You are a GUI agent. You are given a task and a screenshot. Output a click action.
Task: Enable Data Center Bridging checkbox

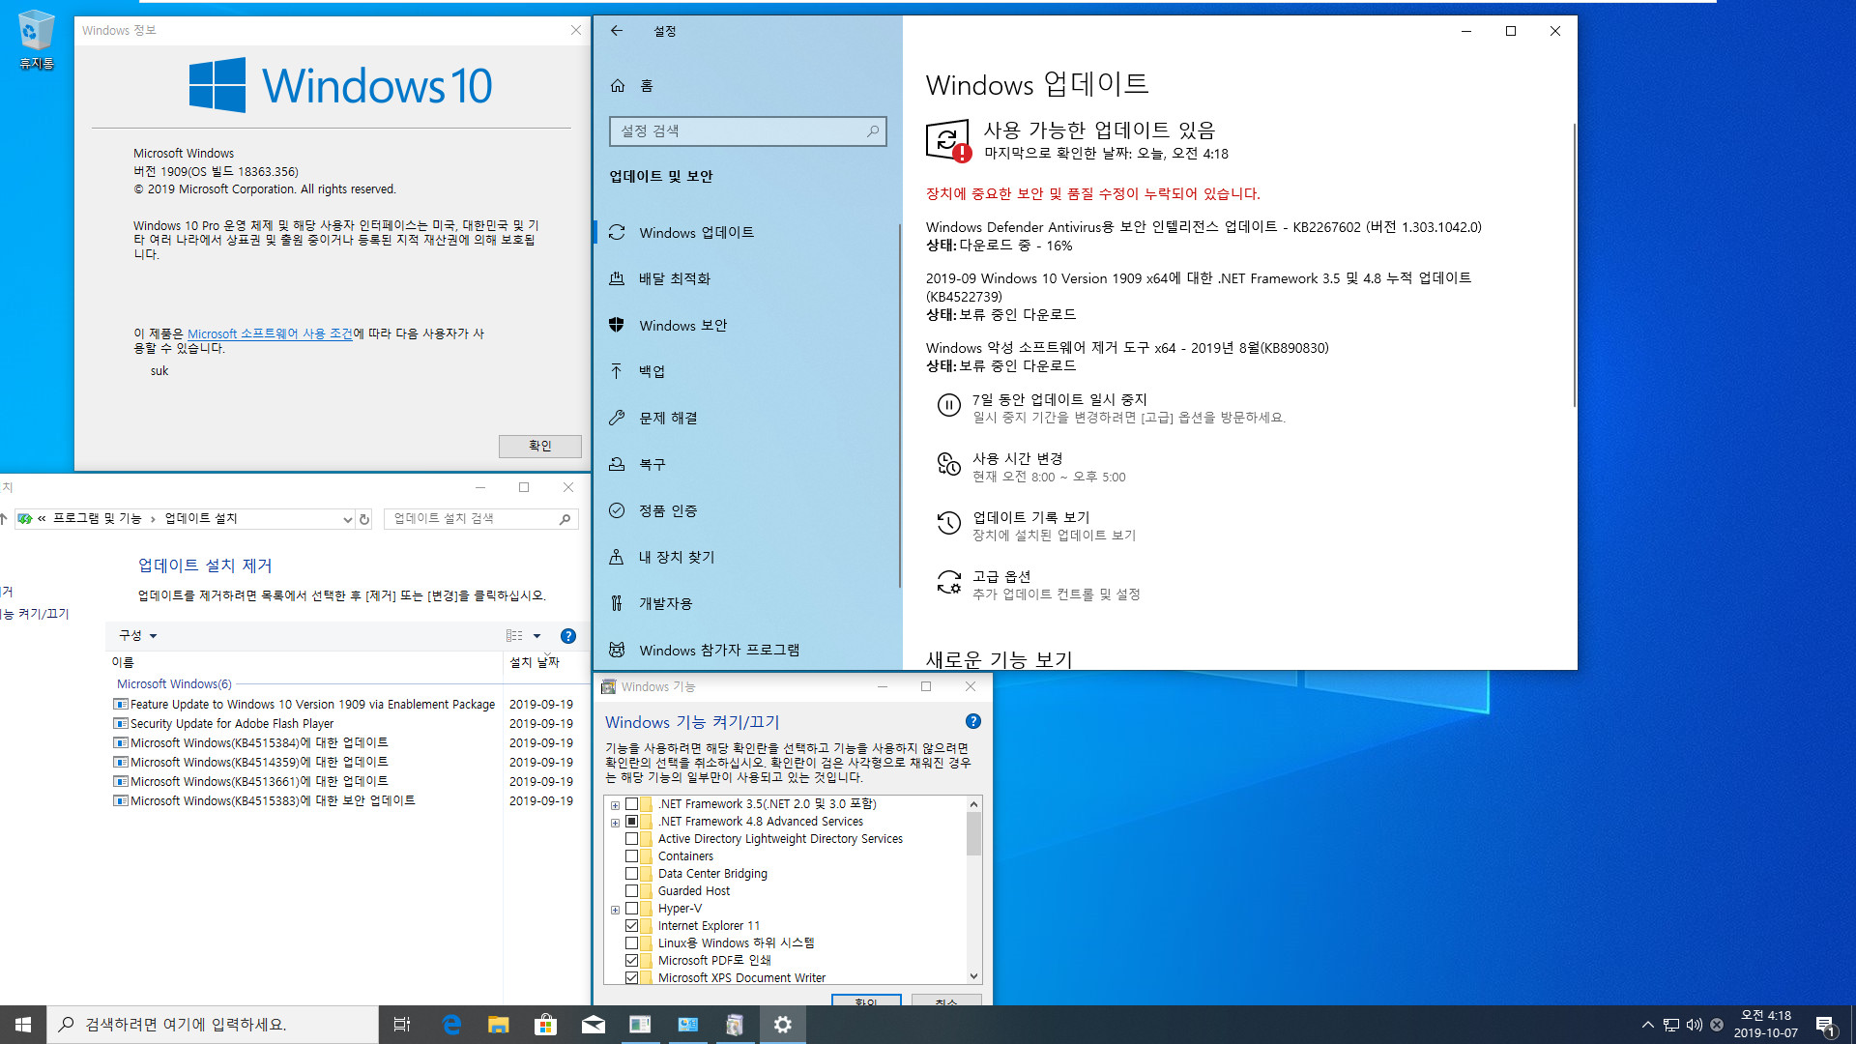pos(631,874)
